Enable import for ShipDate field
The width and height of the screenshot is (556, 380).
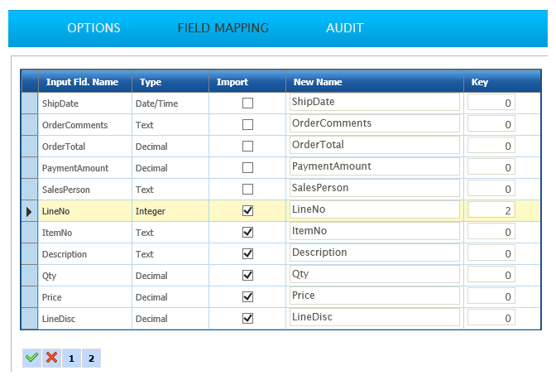click(x=247, y=103)
